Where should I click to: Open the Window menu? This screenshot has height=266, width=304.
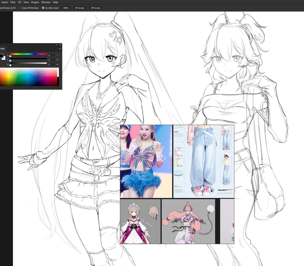click(x=46, y=2)
